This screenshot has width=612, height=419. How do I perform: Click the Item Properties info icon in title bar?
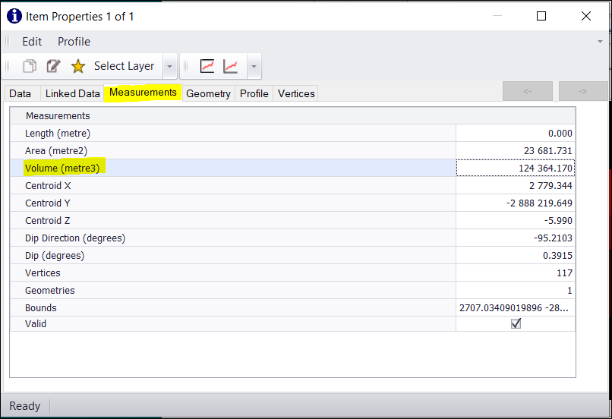(x=14, y=16)
